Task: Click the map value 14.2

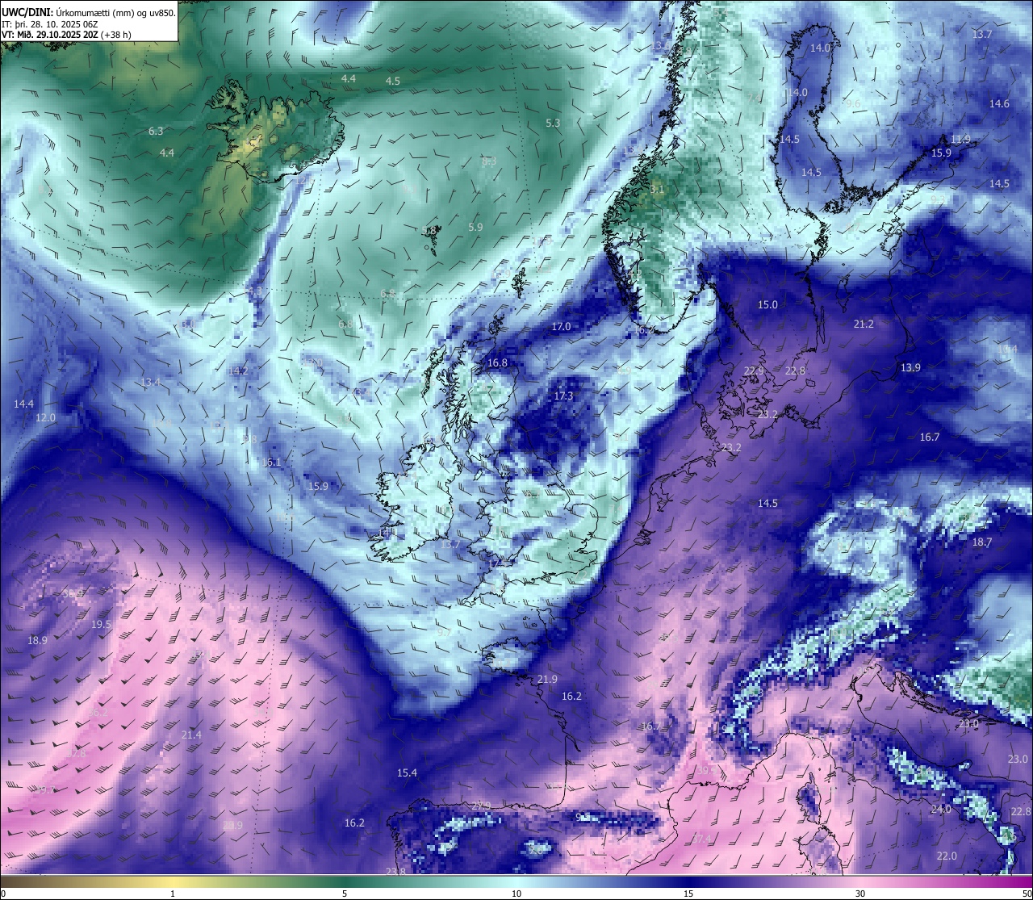Action: pyautogui.click(x=238, y=370)
